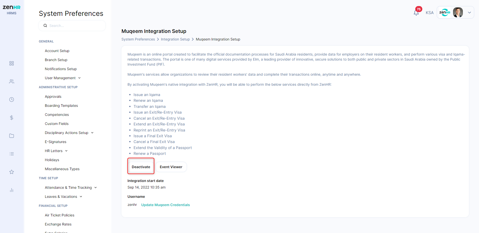This screenshot has width=479, height=233.
Task: Open the clock time icon in sidebar
Action: pos(12,100)
